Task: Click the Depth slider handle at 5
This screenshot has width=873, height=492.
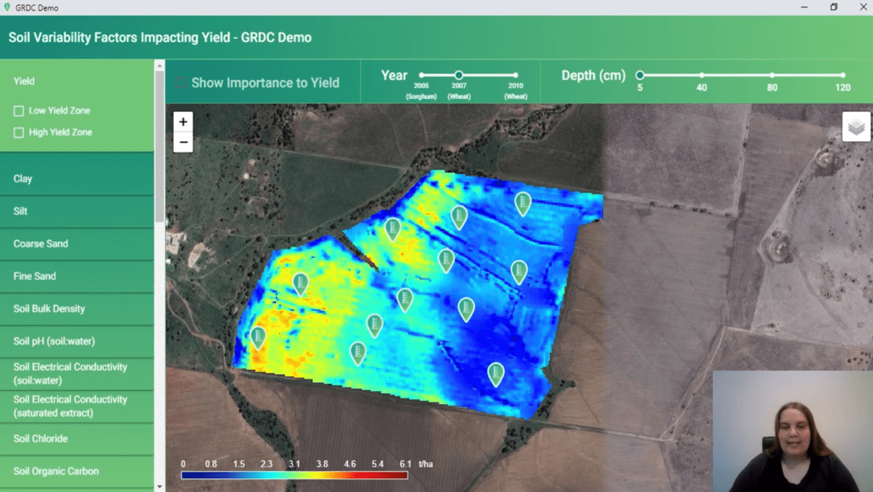Action: pyautogui.click(x=640, y=75)
